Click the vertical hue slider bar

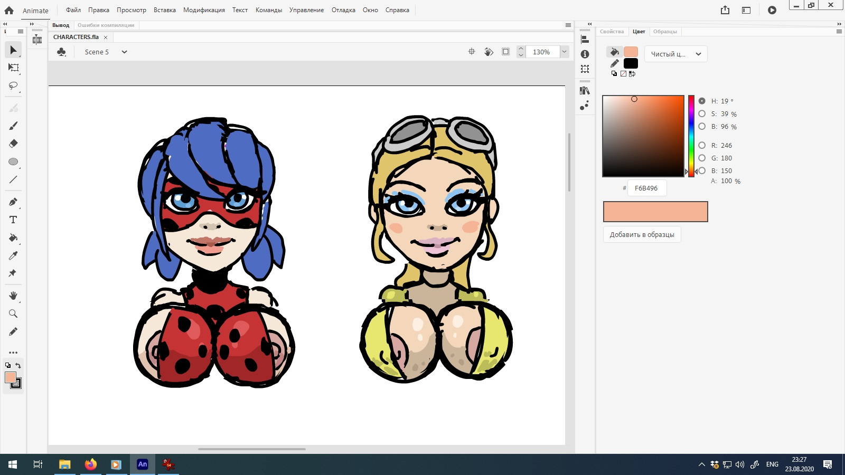[691, 136]
